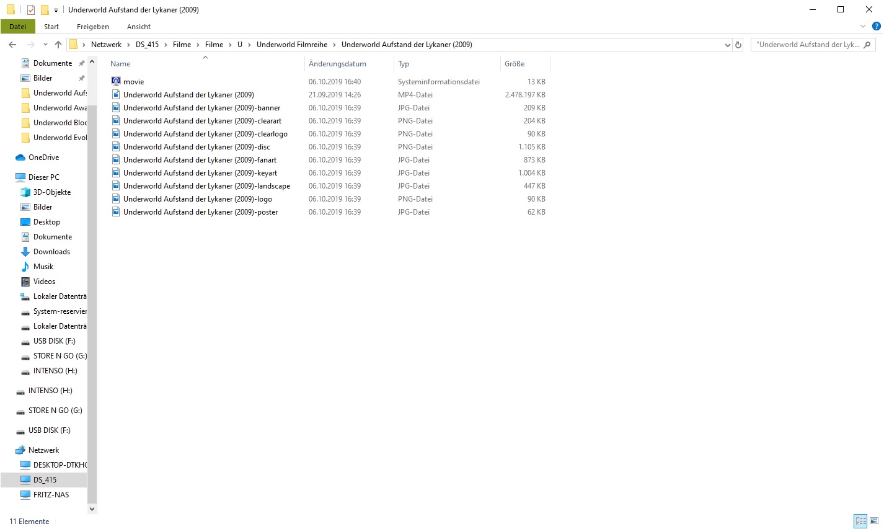Expand the ribbon with chevron arrow
This screenshot has height=529, width=884.
click(x=863, y=26)
